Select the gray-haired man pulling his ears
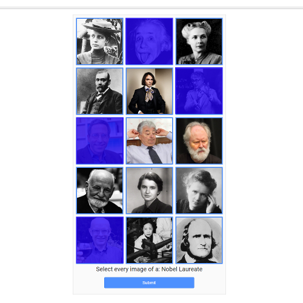 pos(149,141)
